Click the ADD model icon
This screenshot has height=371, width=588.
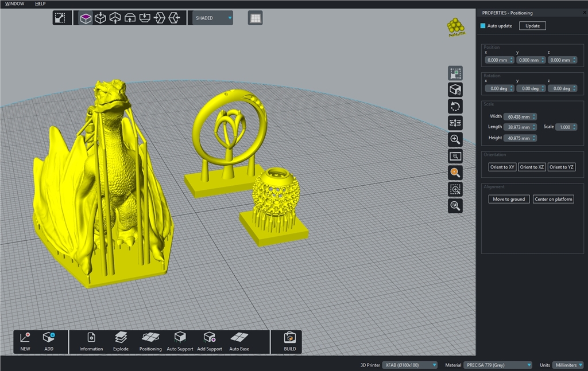pos(49,342)
